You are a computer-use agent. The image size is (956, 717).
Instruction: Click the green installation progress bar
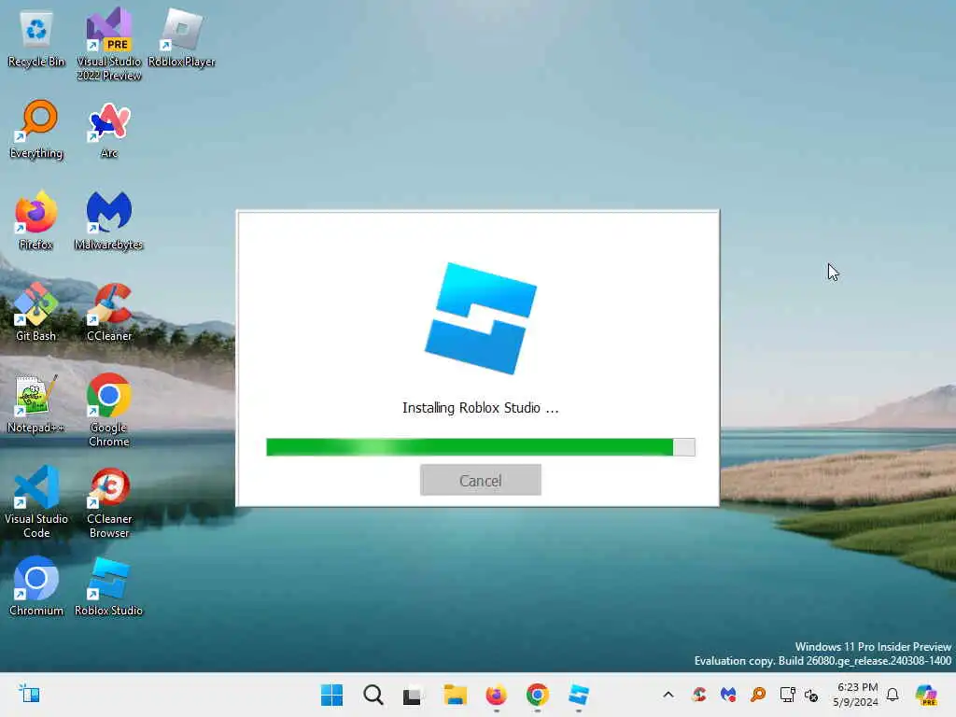tap(481, 447)
